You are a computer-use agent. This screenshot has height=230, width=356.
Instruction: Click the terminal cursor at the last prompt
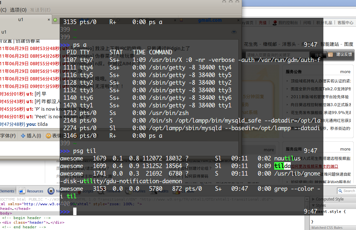tap(75, 212)
